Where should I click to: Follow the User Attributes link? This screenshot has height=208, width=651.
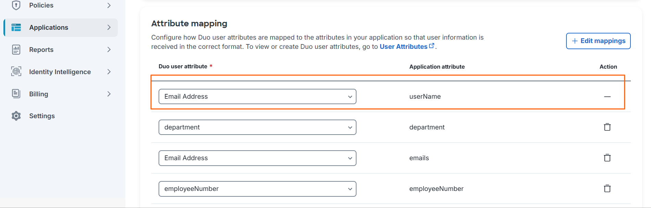(403, 46)
